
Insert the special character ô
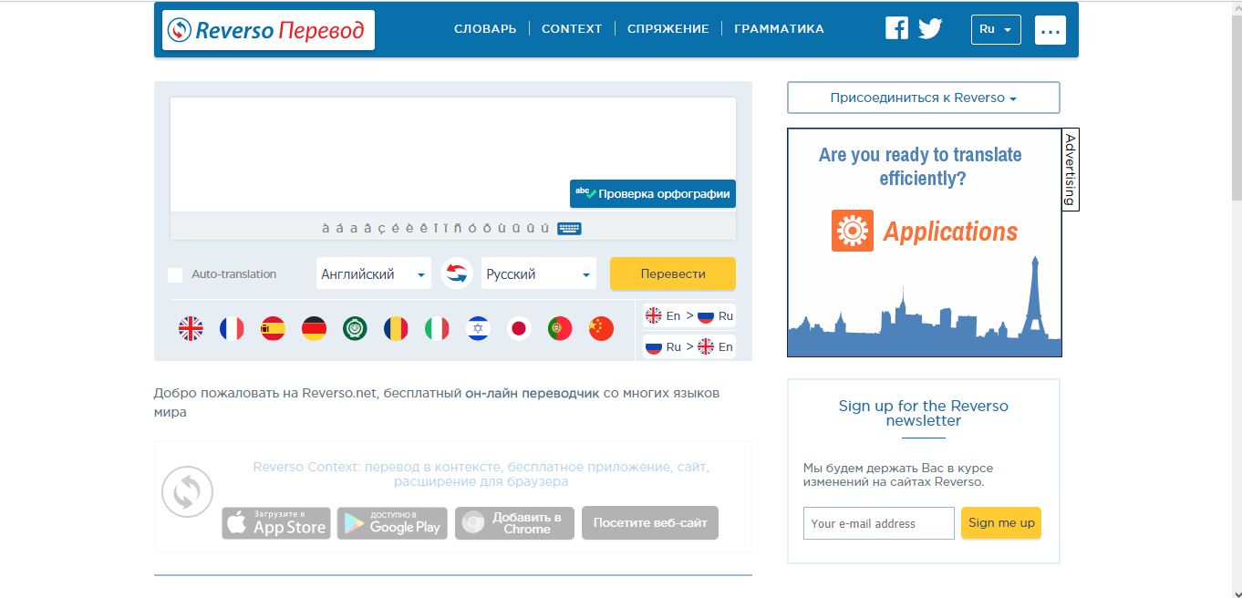point(487,228)
